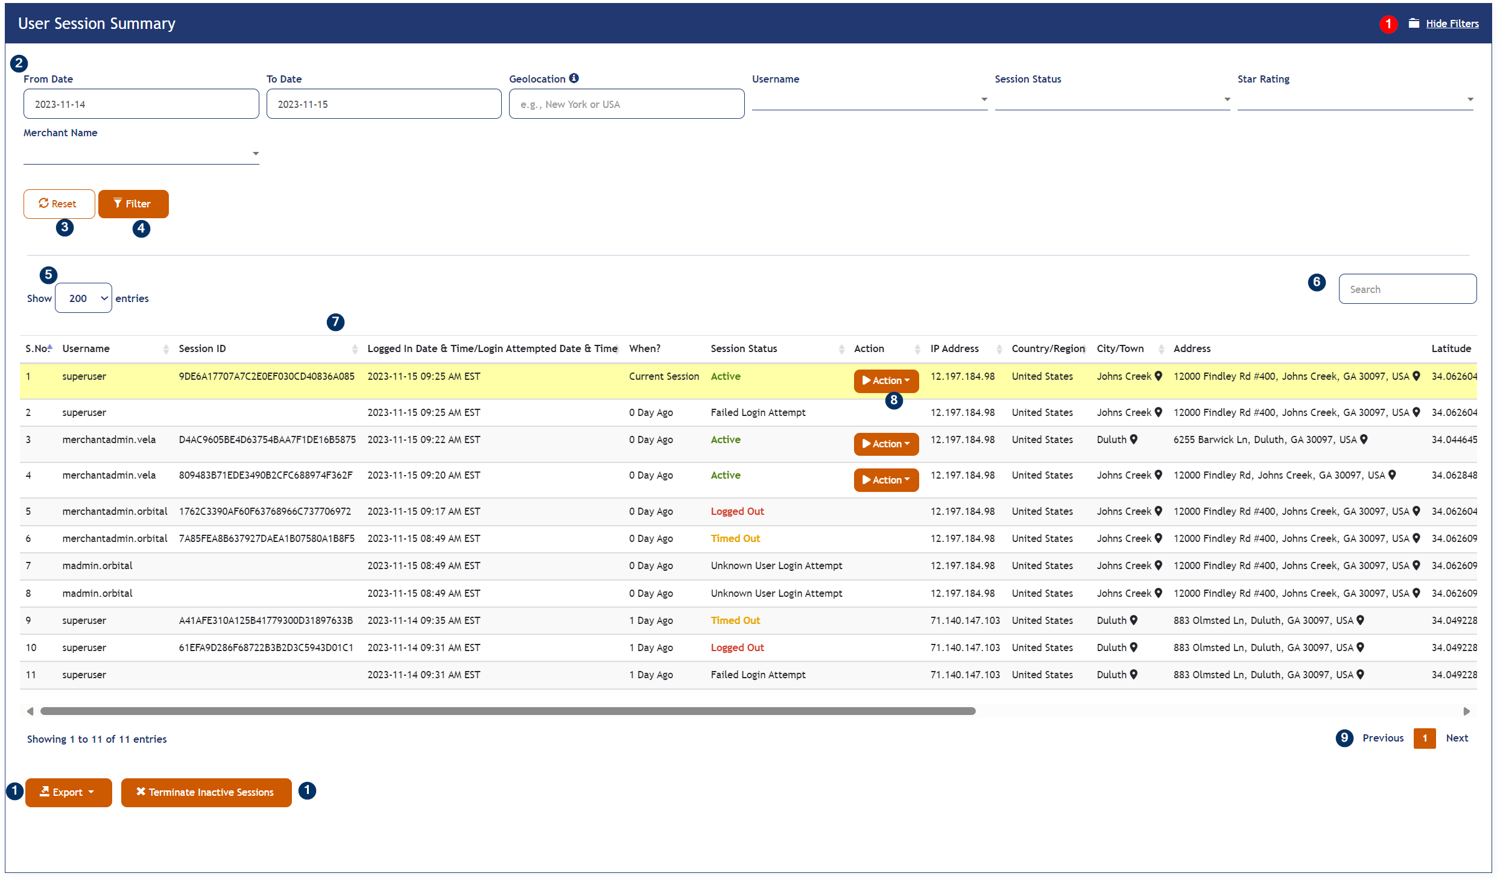This screenshot has width=1503, height=882.
Task: Open the Merchant Name dropdown
Action: coord(141,154)
